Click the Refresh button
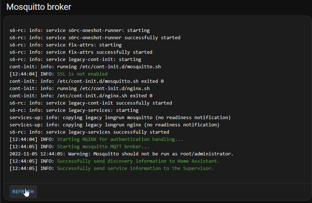Screen dimensions: 312x203 click(x=23, y=191)
